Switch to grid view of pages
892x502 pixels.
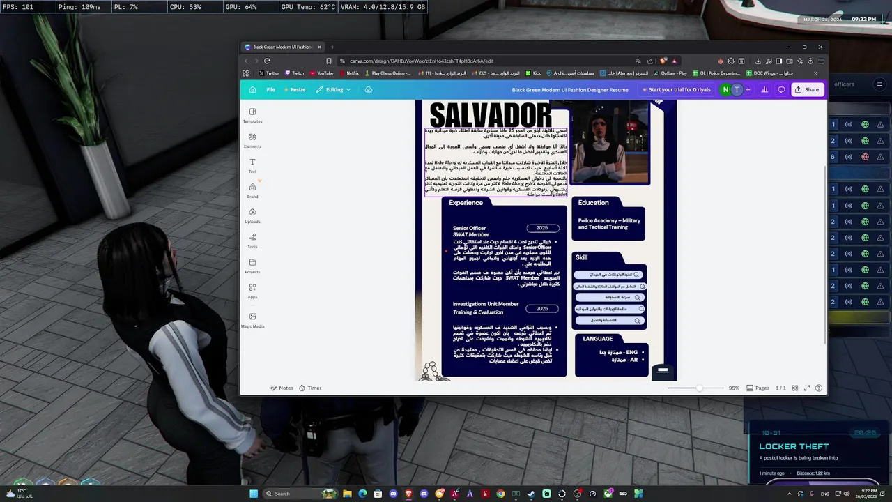point(795,388)
